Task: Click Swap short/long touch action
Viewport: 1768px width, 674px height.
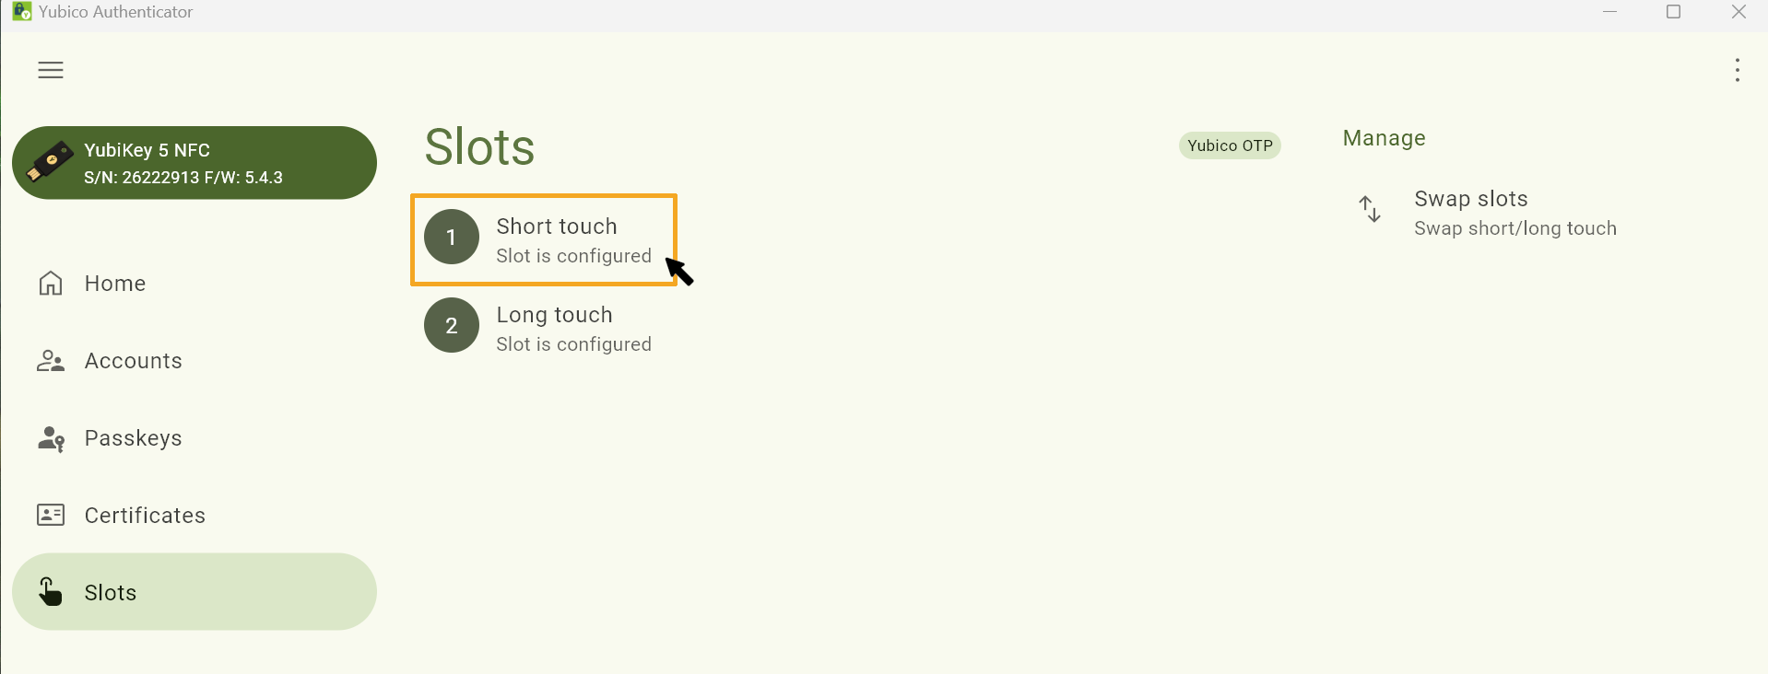Action: (x=1515, y=228)
